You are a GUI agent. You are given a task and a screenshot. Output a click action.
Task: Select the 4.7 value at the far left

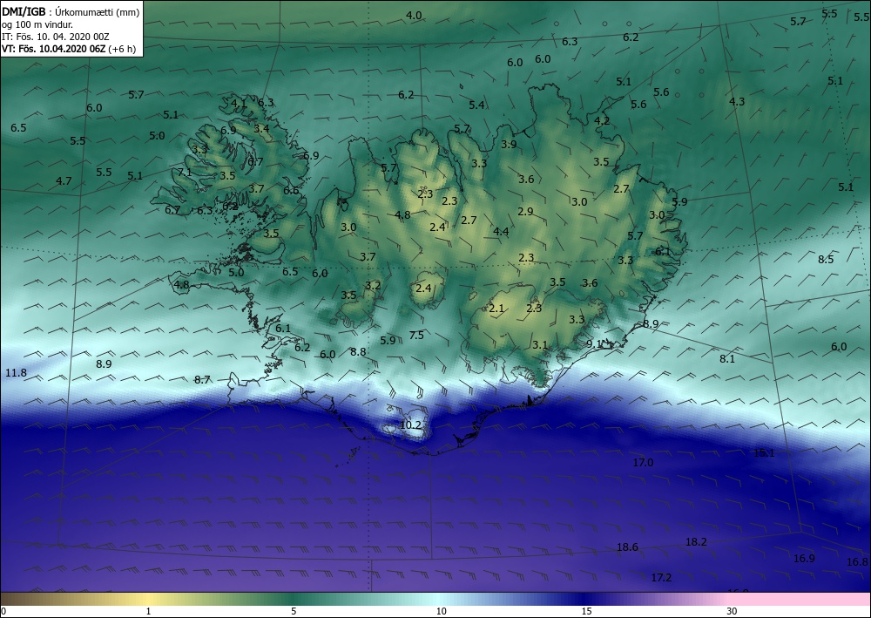64,181
